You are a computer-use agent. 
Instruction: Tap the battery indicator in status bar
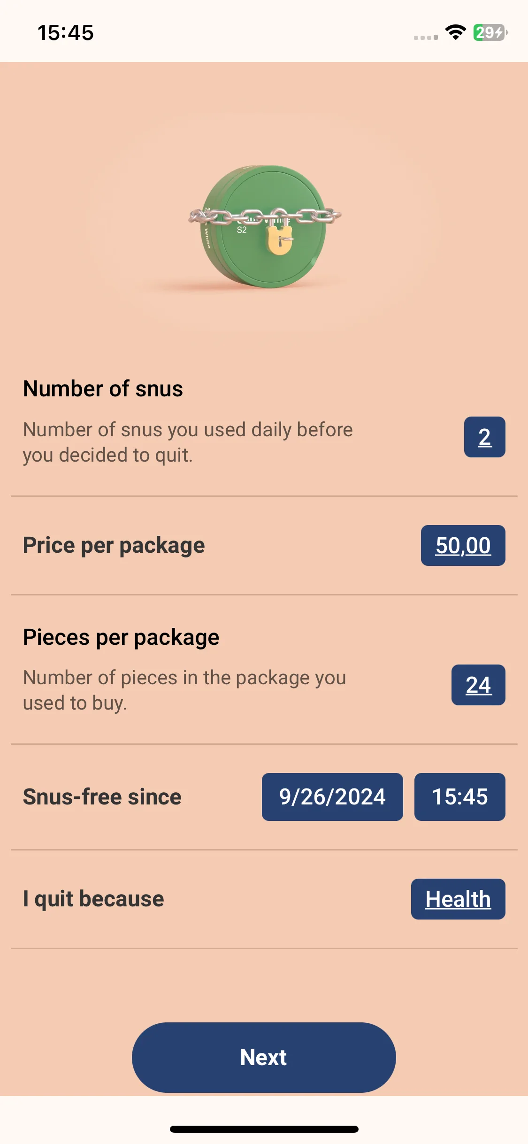click(490, 32)
